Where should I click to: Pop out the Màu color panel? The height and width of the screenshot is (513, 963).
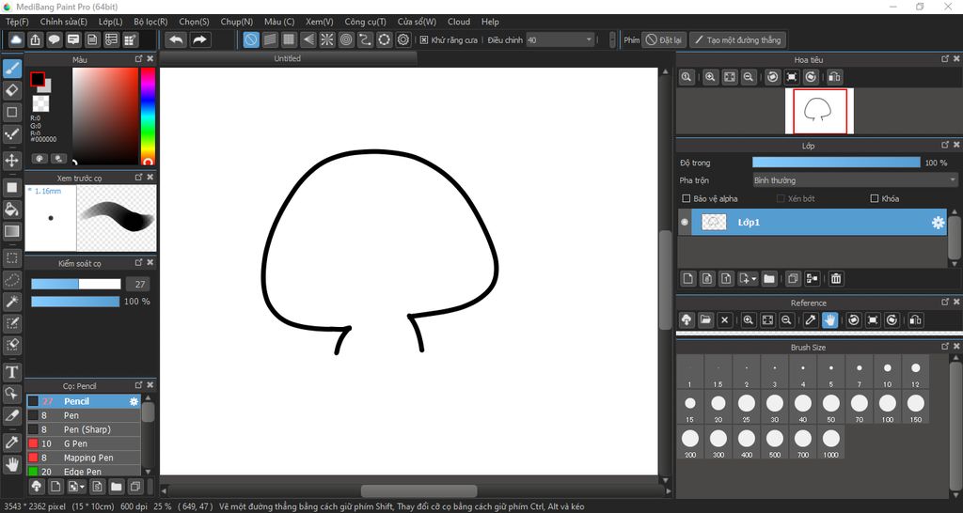(139, 58)
